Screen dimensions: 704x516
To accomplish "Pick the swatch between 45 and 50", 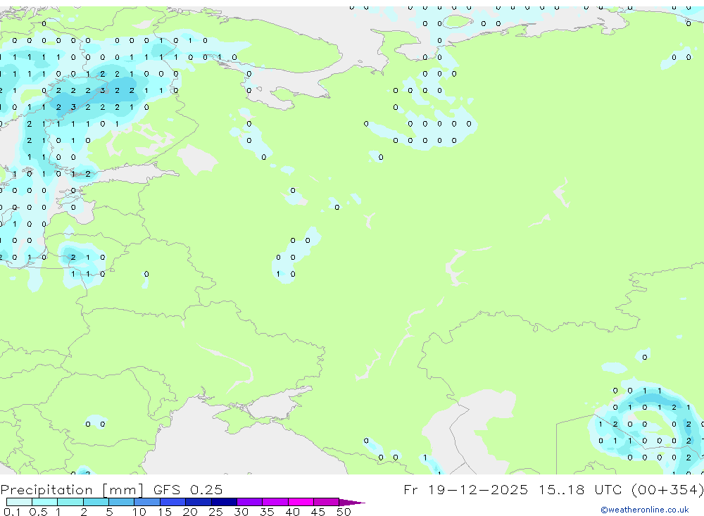I will coord(327,502).
